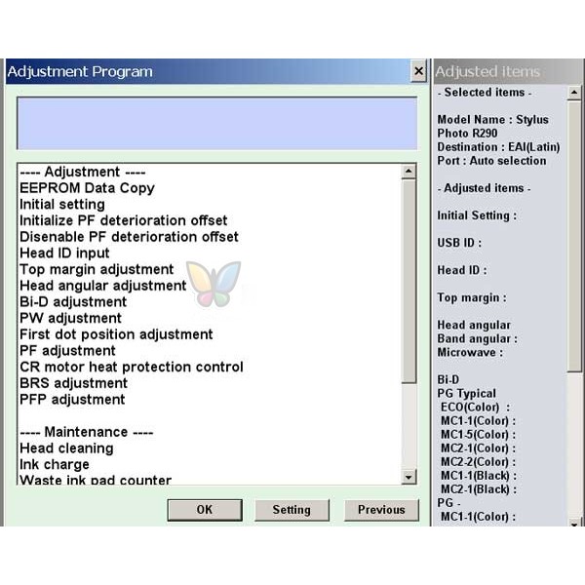The height and width of the screenshot is (585, 585).
Task: Click the Previous button
Action: click(x=380, y=510)
